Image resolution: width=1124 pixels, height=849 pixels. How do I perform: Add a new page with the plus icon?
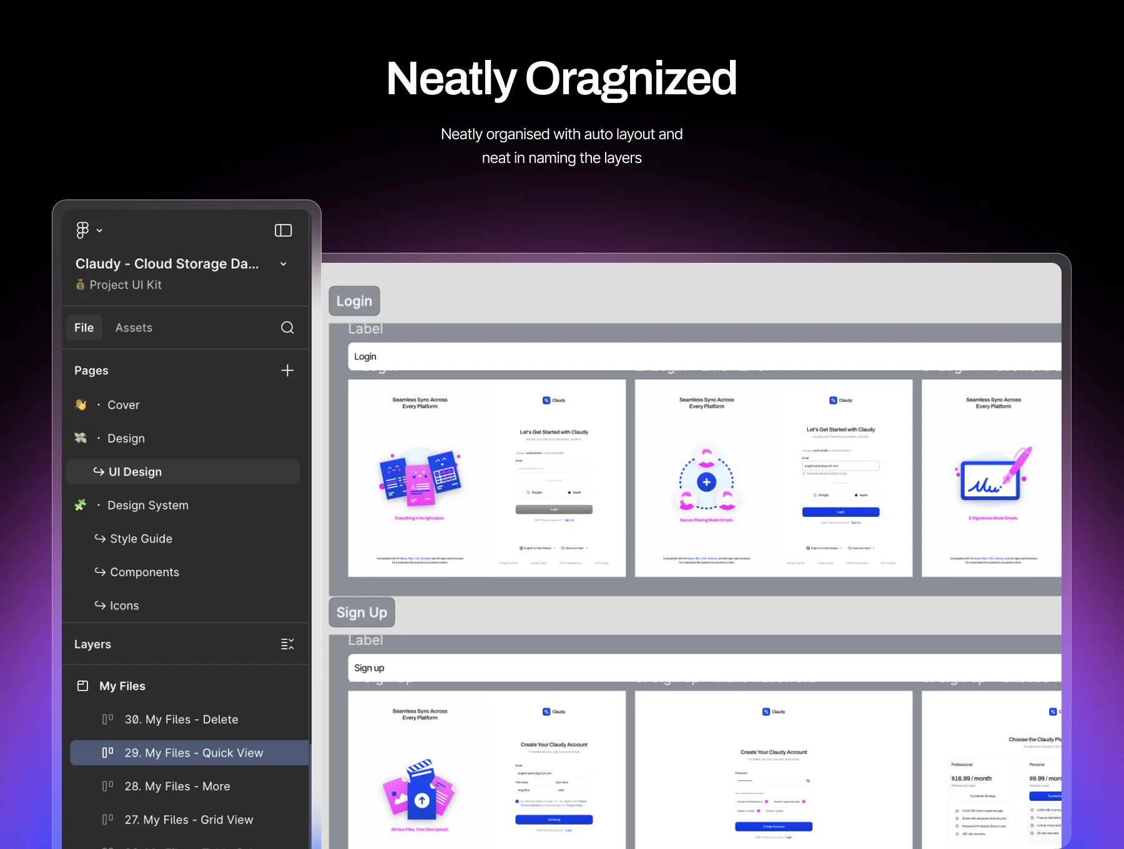[x=287, y=370]
